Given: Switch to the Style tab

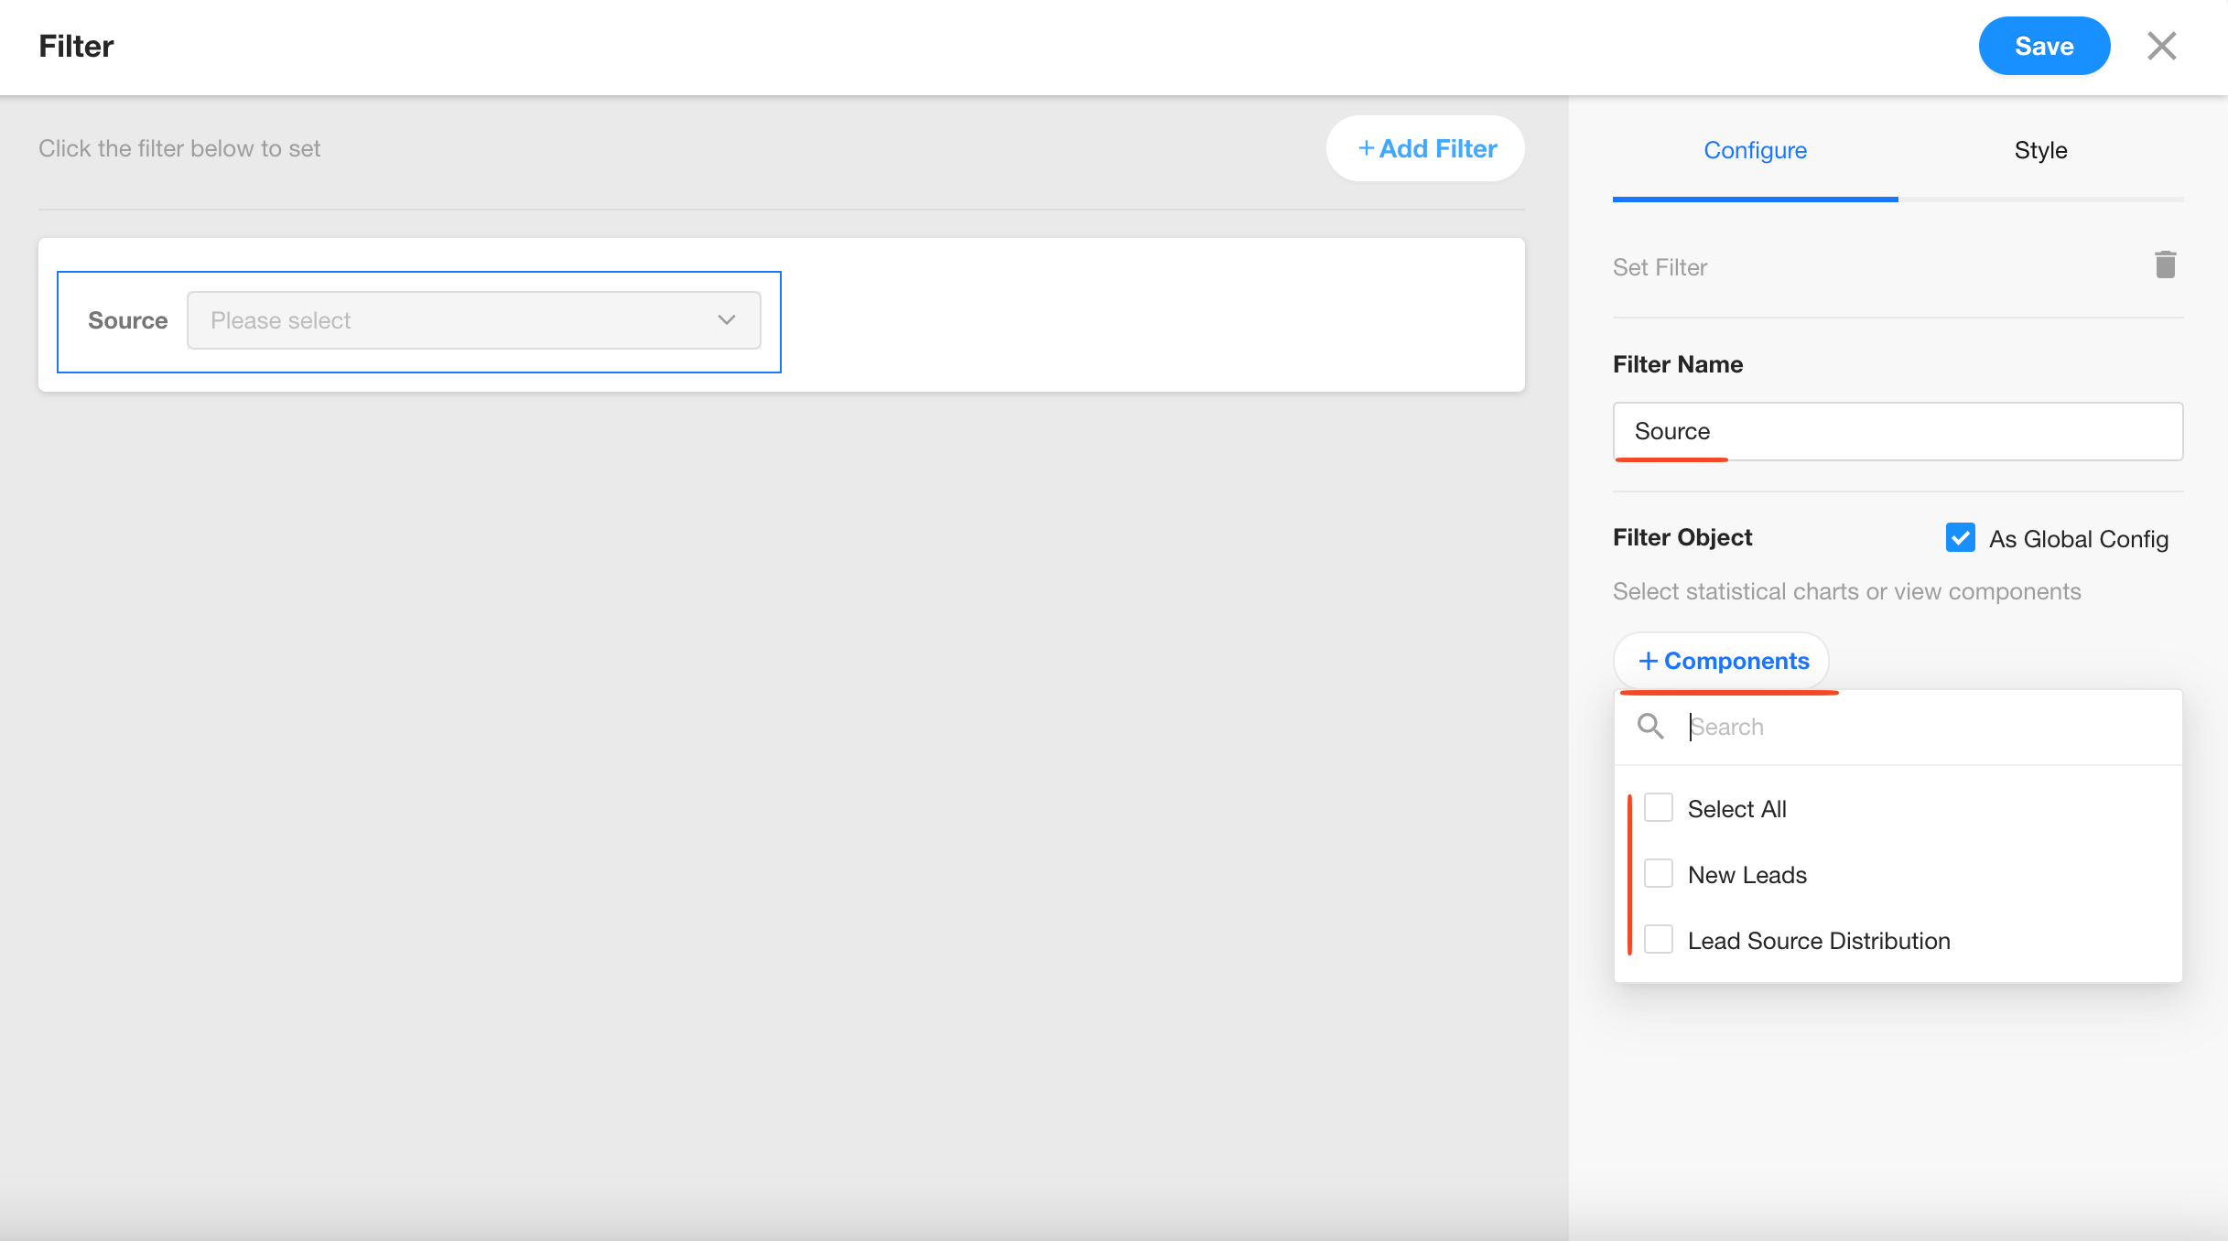Looking at the screenshot, I should [x=2040, y=150].
